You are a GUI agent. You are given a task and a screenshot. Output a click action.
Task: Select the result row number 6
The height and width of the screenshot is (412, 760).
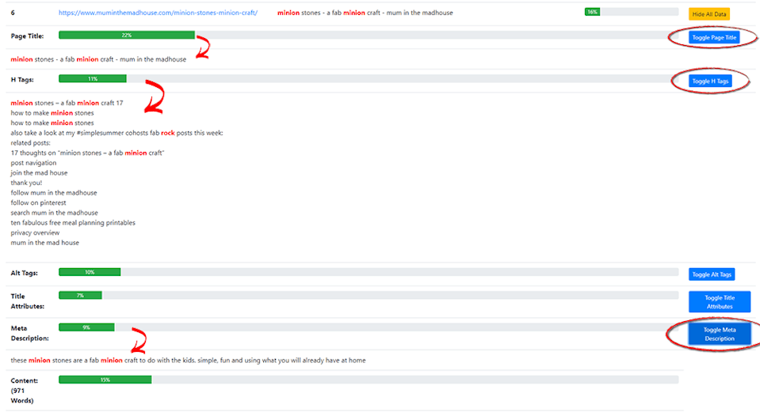[13, 13]
